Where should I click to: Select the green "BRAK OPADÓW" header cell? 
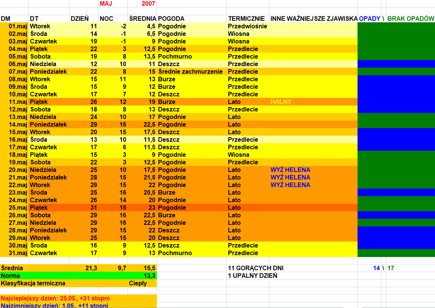pos(410,19)
